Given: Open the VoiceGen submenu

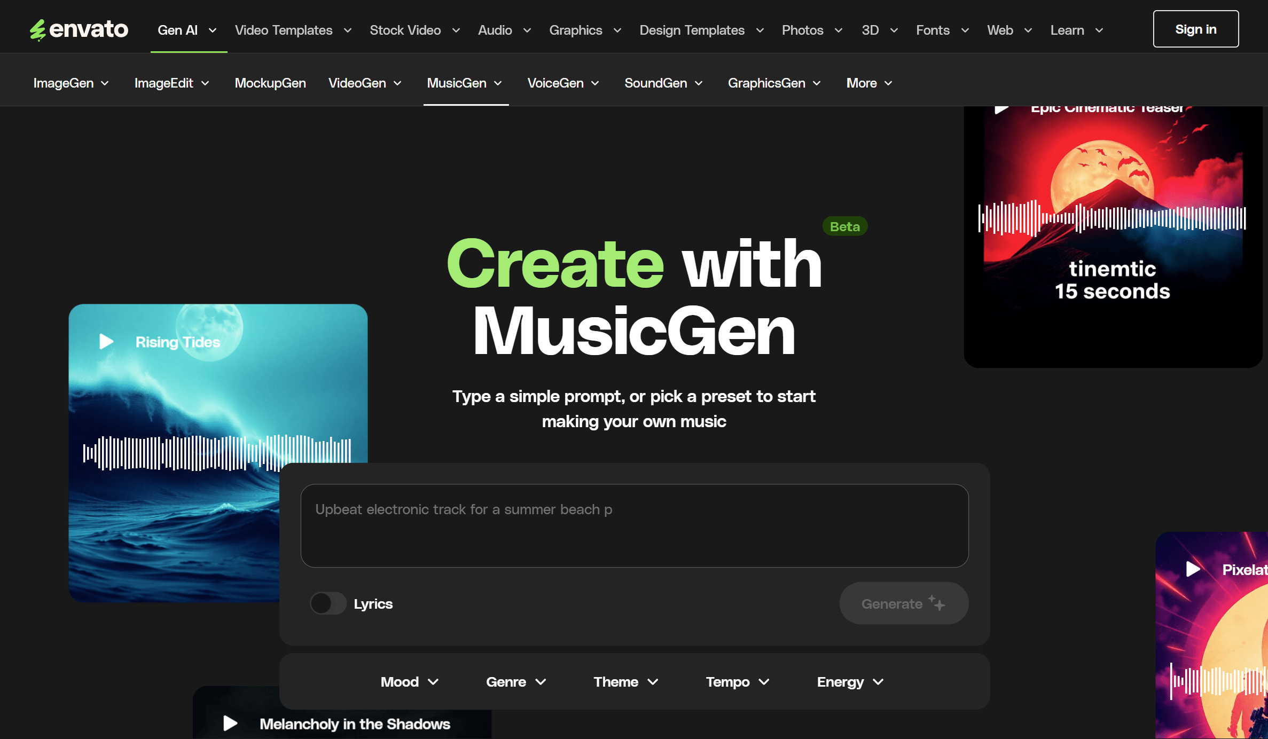Looking at the screenshot, I should click(563, 83).
